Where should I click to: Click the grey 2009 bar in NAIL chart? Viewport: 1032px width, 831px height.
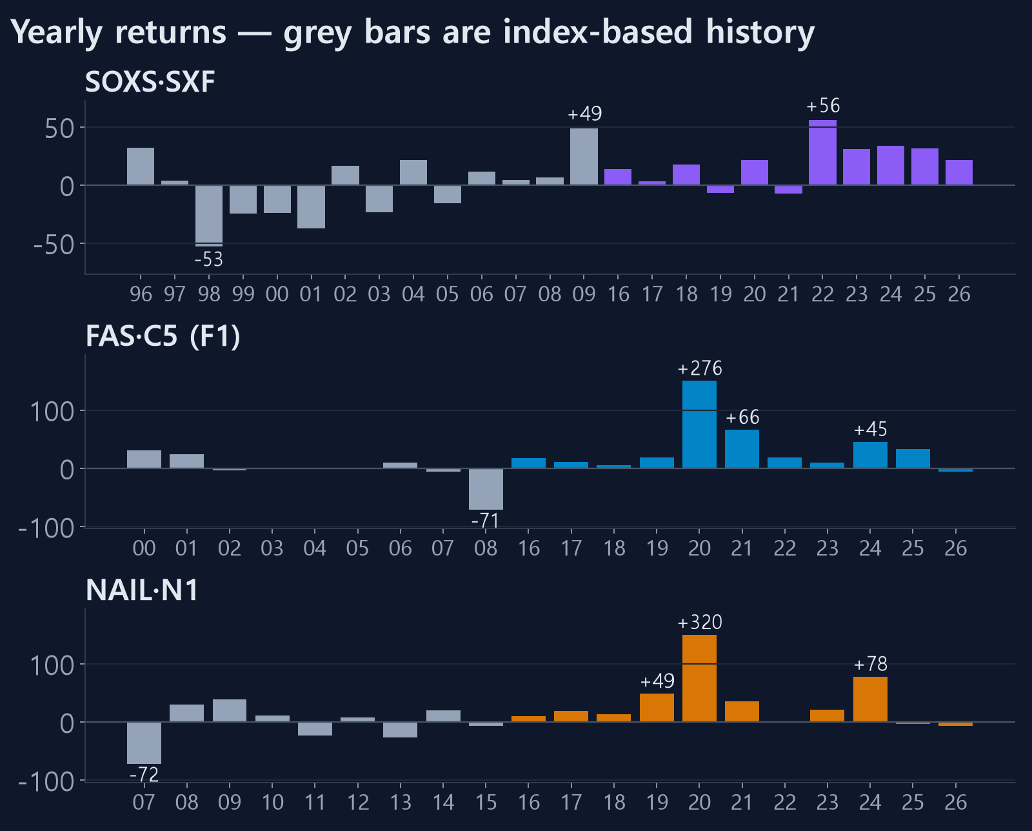pos(230,710)
